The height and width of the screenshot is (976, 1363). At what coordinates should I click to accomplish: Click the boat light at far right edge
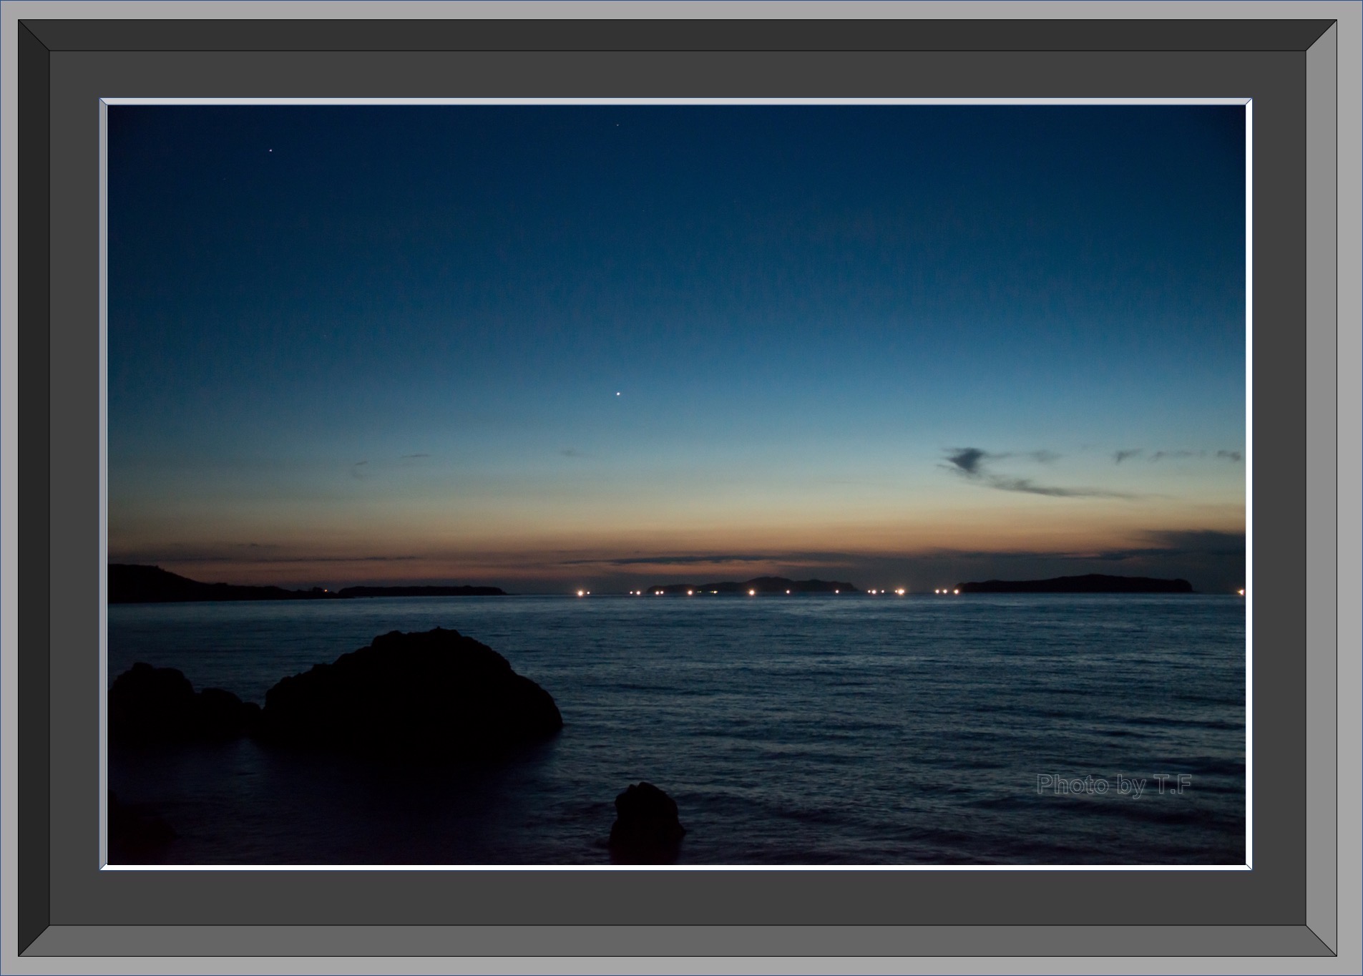[1241, 592]
